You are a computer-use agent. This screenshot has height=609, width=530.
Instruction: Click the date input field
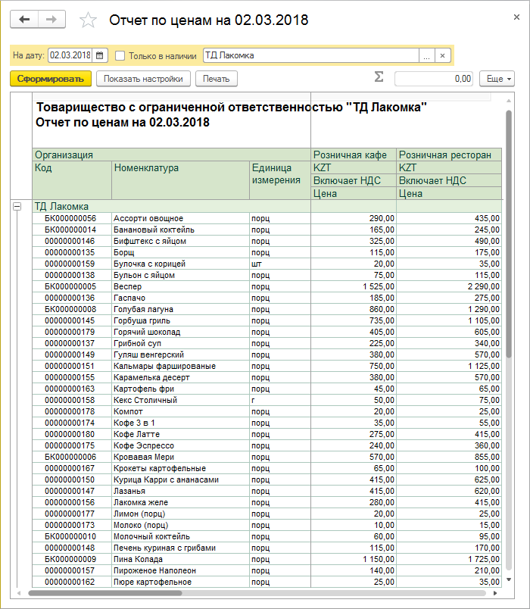click(70, 55)
